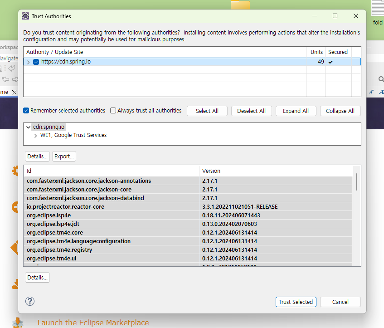Select com.fasterxml.jackson.core.jackson-databind row

(188, 198)
